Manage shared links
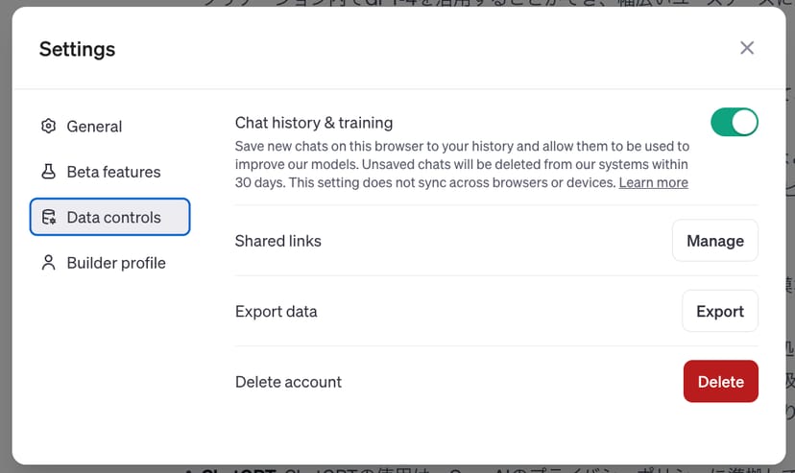Viewport: 795px width, 473px height. tap(714, 241)
